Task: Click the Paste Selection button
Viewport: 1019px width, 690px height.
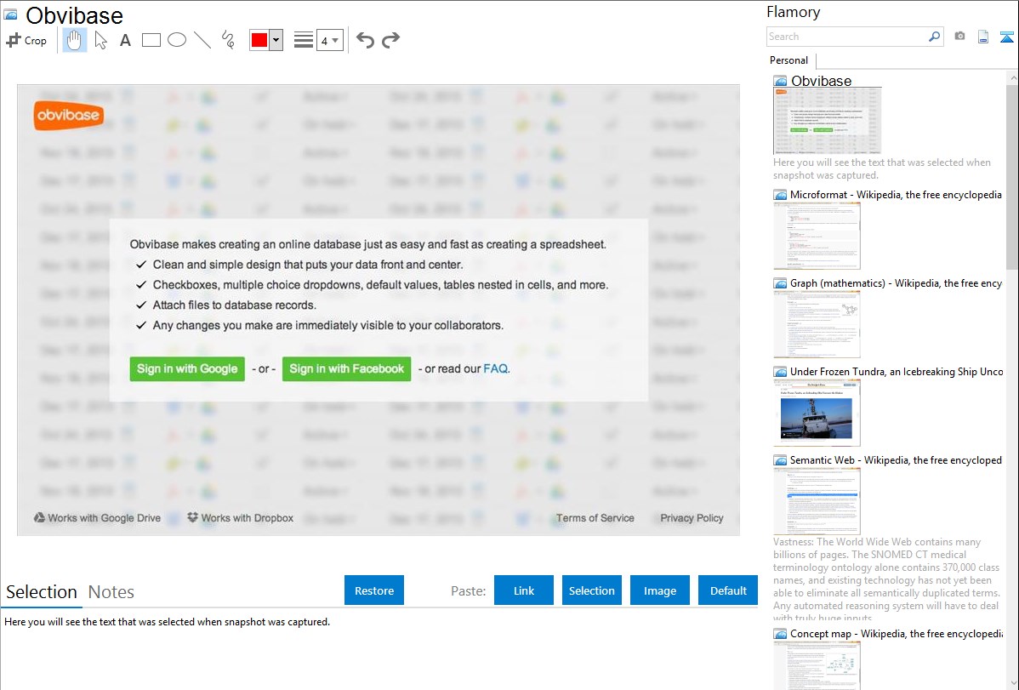Action: tap(591, 590)
